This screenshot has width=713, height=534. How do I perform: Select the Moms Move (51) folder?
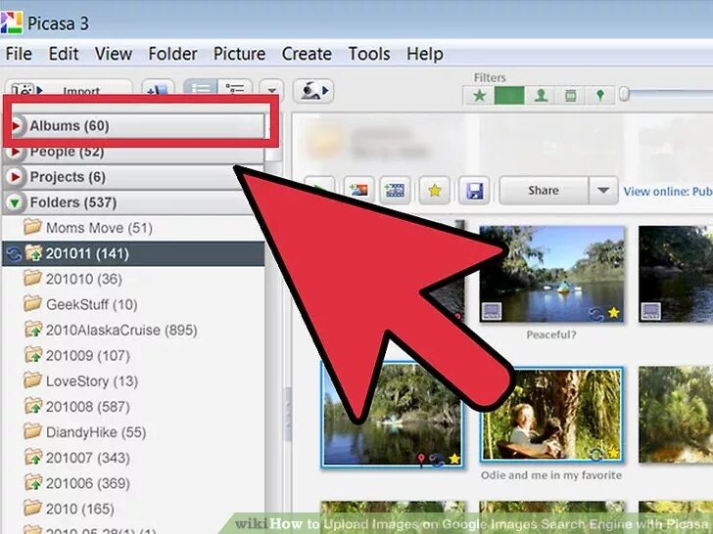[x=133, y=228]
